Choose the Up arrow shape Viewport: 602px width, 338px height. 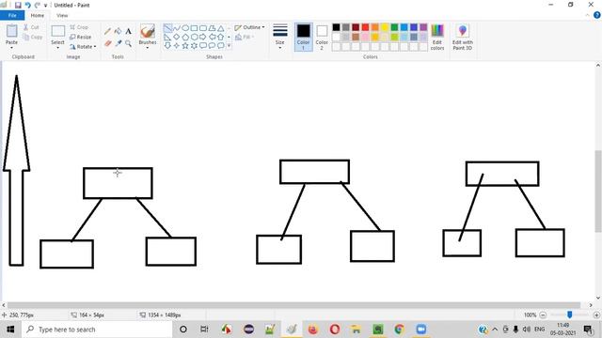pyautogui.click(x=221, y=37)
